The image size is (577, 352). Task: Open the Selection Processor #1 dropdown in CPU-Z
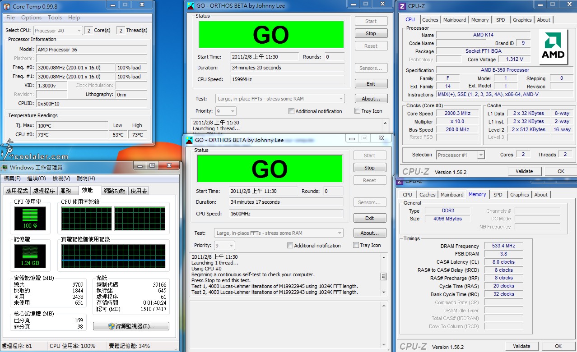pyautogui.click(x=461, y=155)
